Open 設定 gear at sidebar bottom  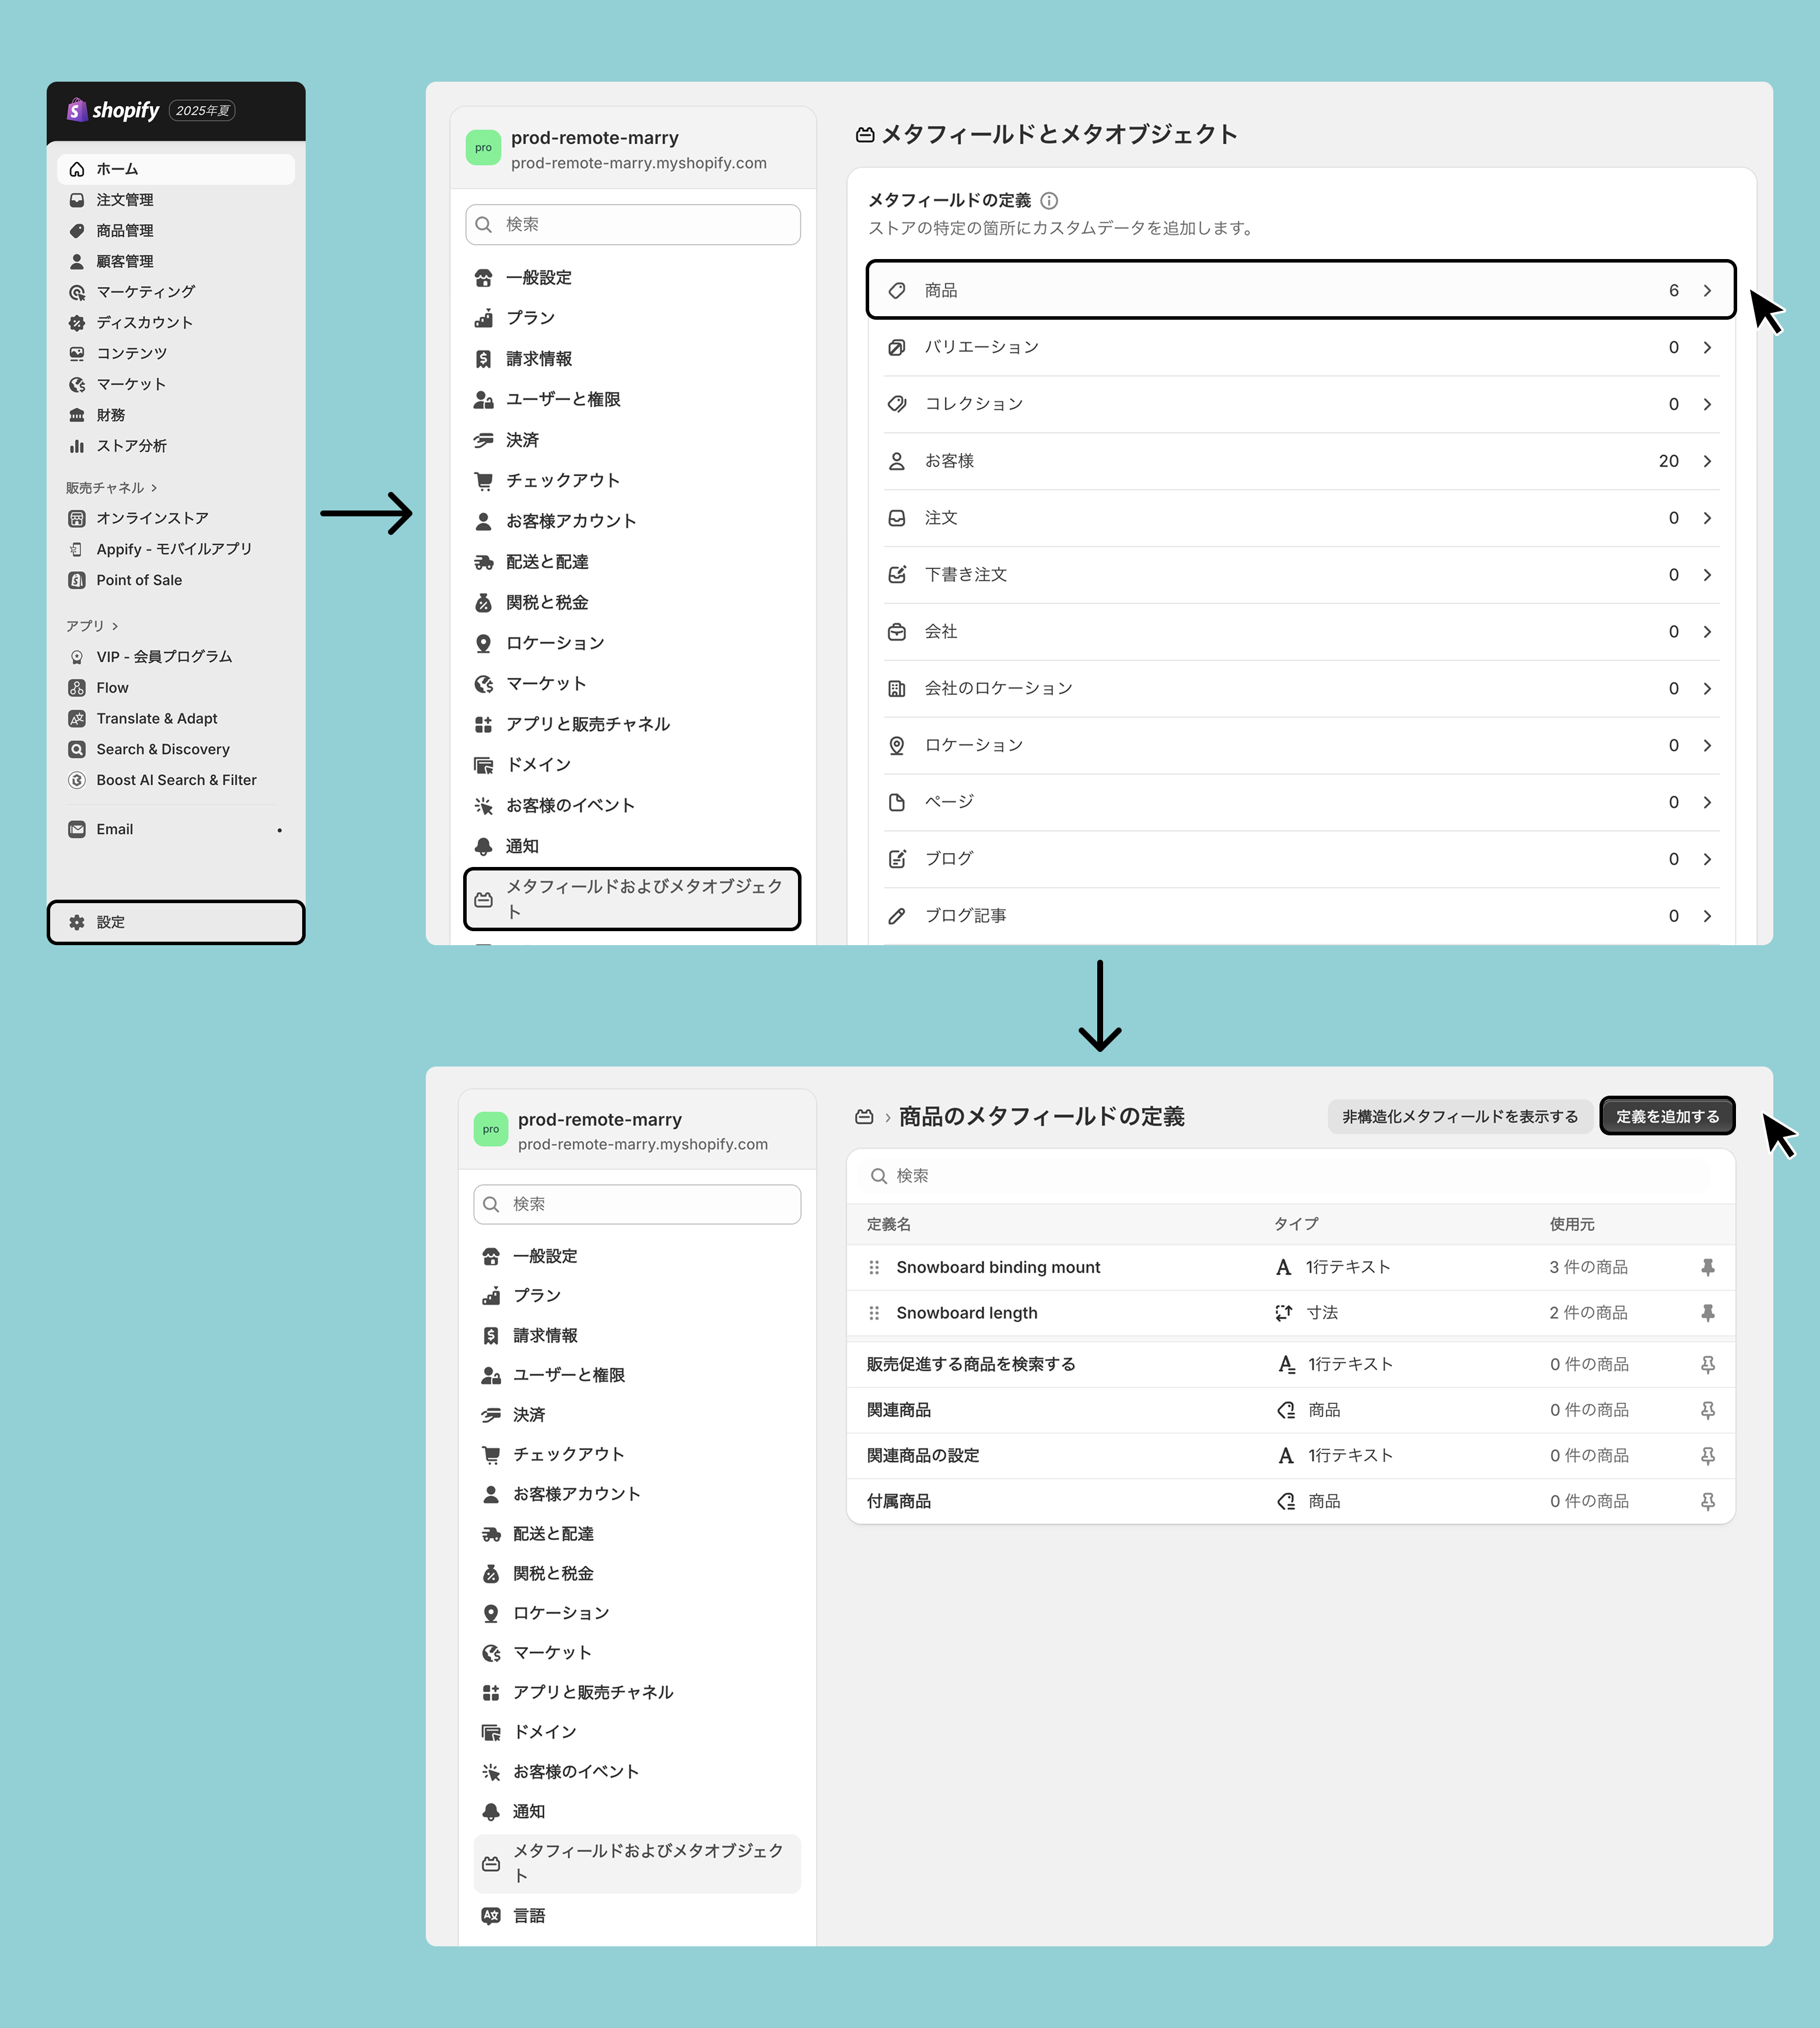77,922
